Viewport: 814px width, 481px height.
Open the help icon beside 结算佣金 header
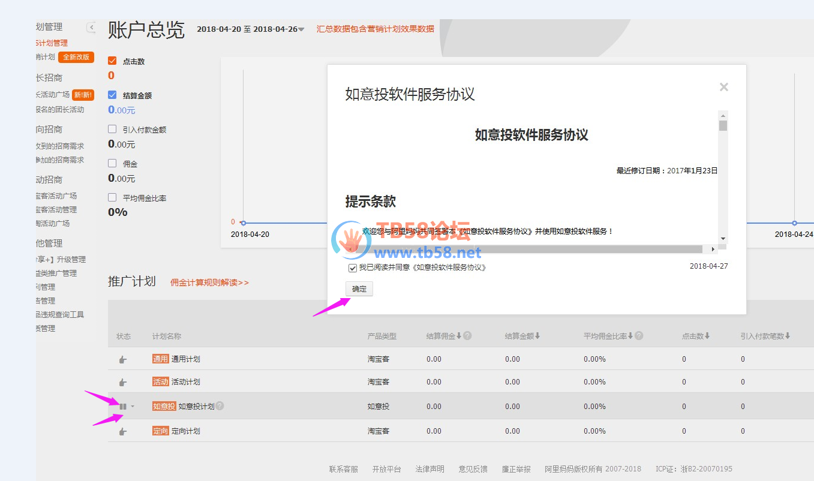(467, 336)
